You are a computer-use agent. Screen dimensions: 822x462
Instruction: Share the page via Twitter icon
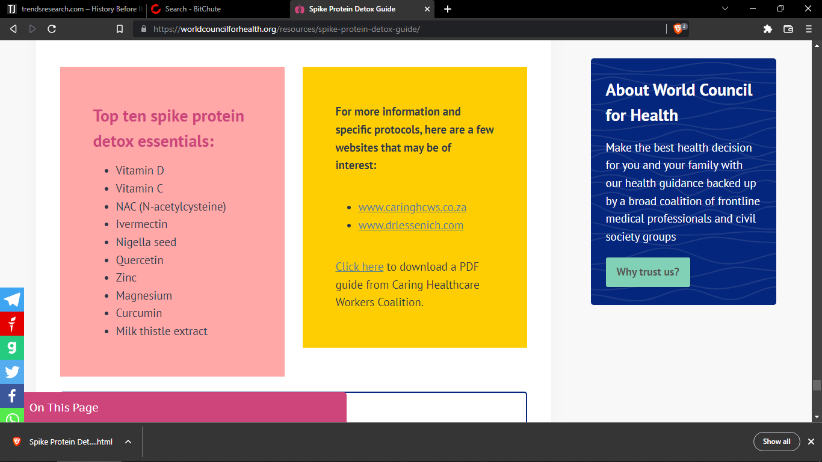(12, 372)
